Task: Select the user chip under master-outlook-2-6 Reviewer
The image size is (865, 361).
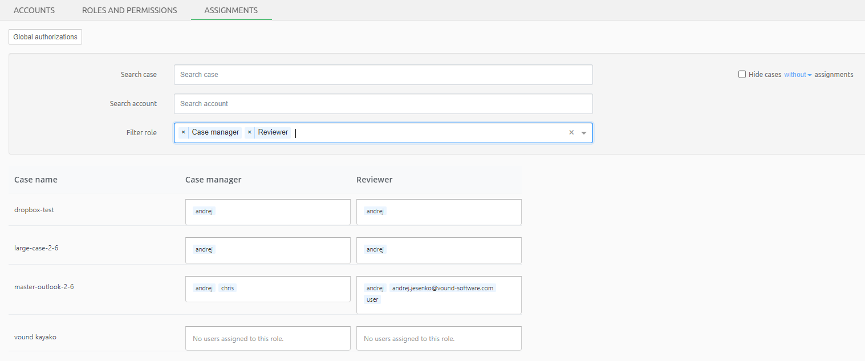Action: point(372,299)
